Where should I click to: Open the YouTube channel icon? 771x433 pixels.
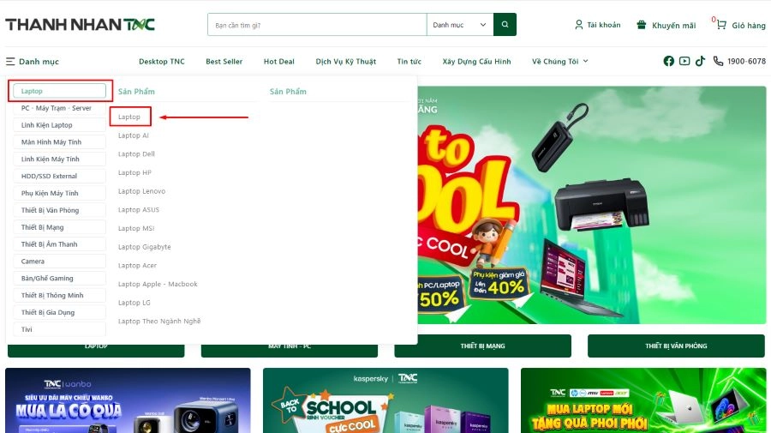684,61
